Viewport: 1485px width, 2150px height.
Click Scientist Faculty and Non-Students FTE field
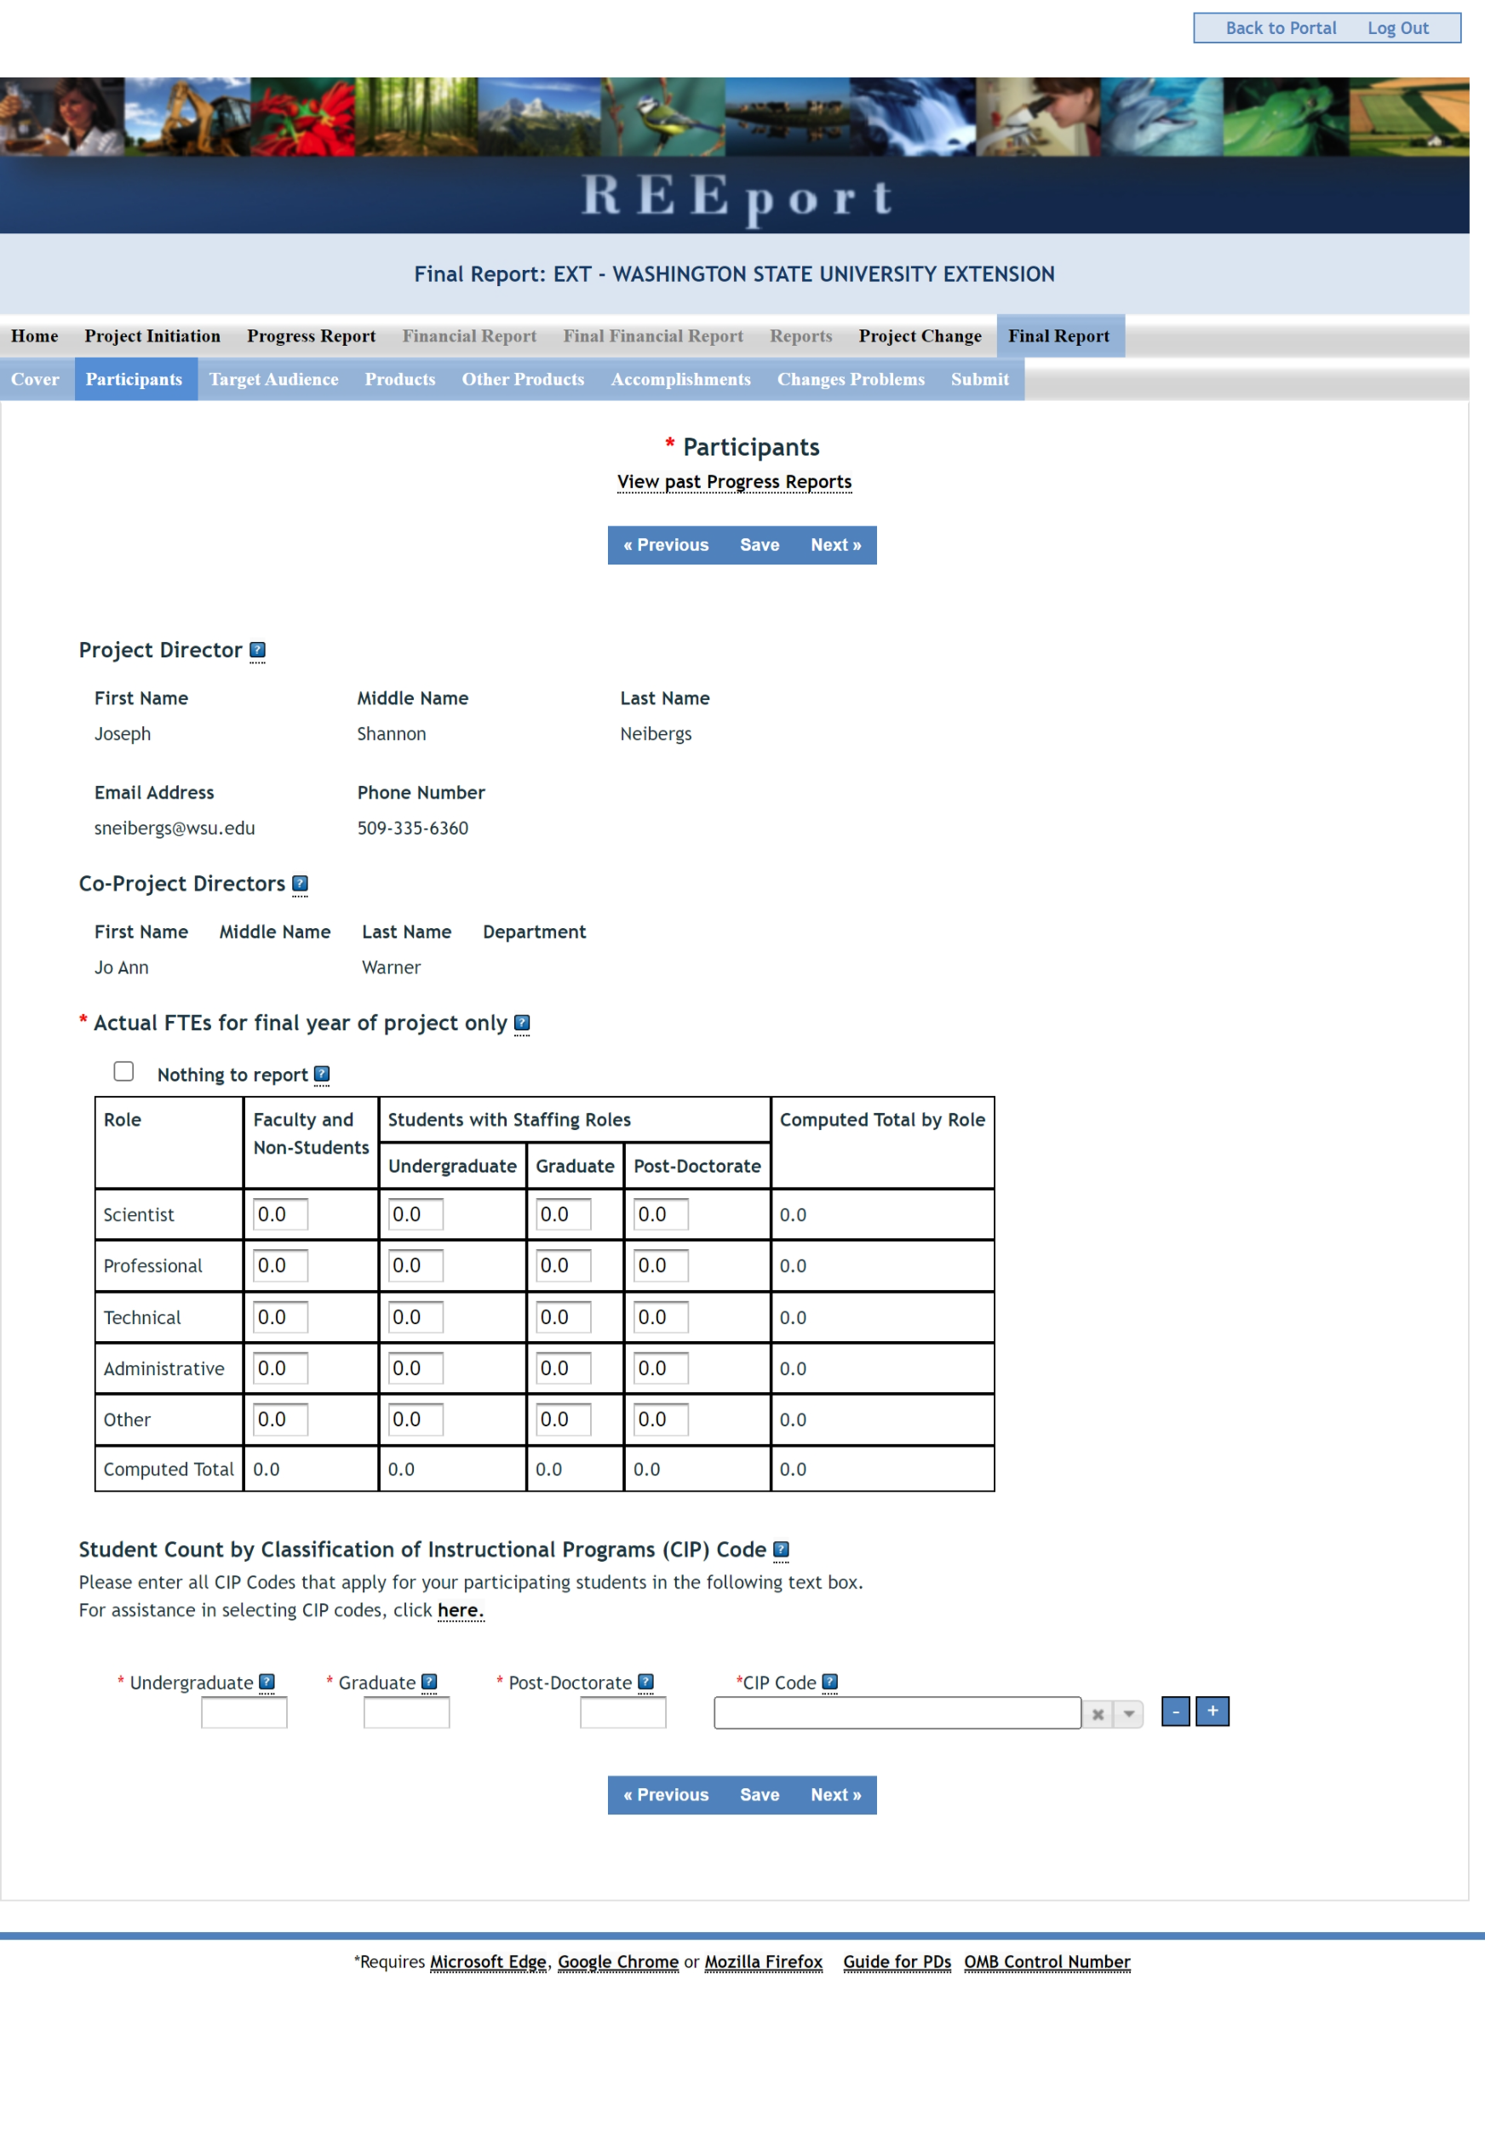tap(280, 1215)
